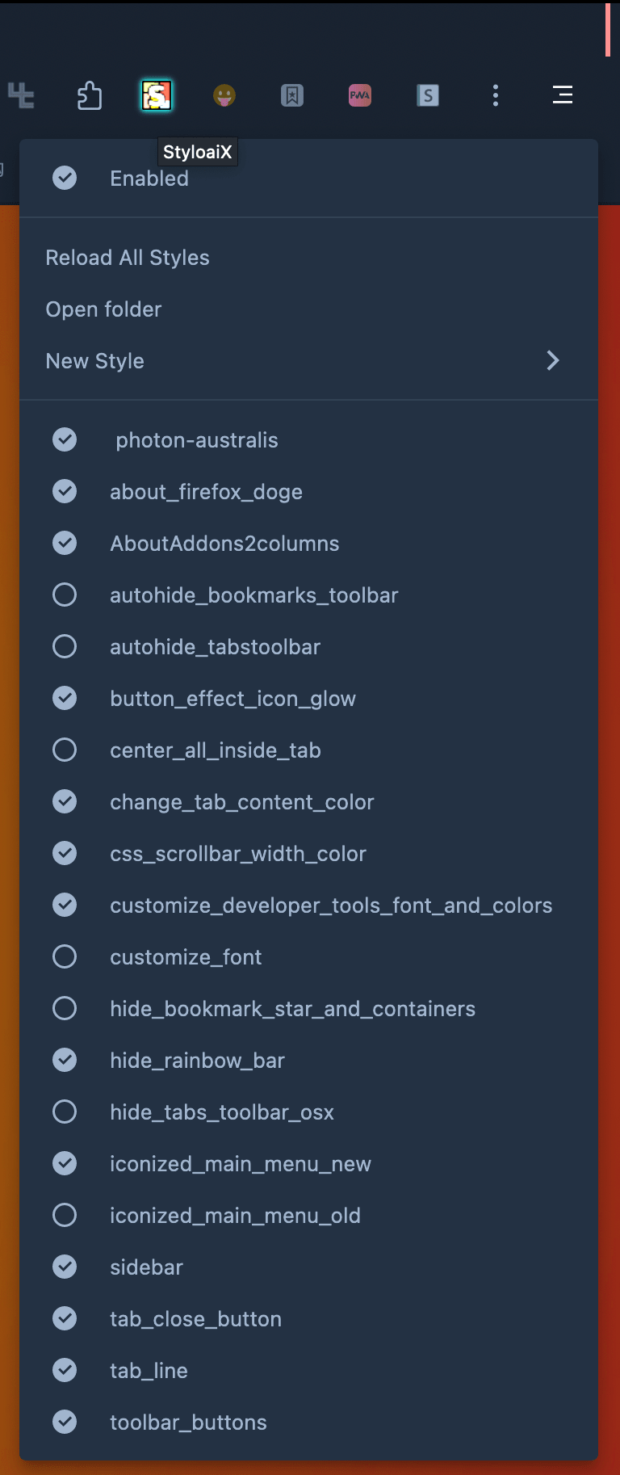
Task: Expand the New Style submenu arrow
Action: click(553, 361)
